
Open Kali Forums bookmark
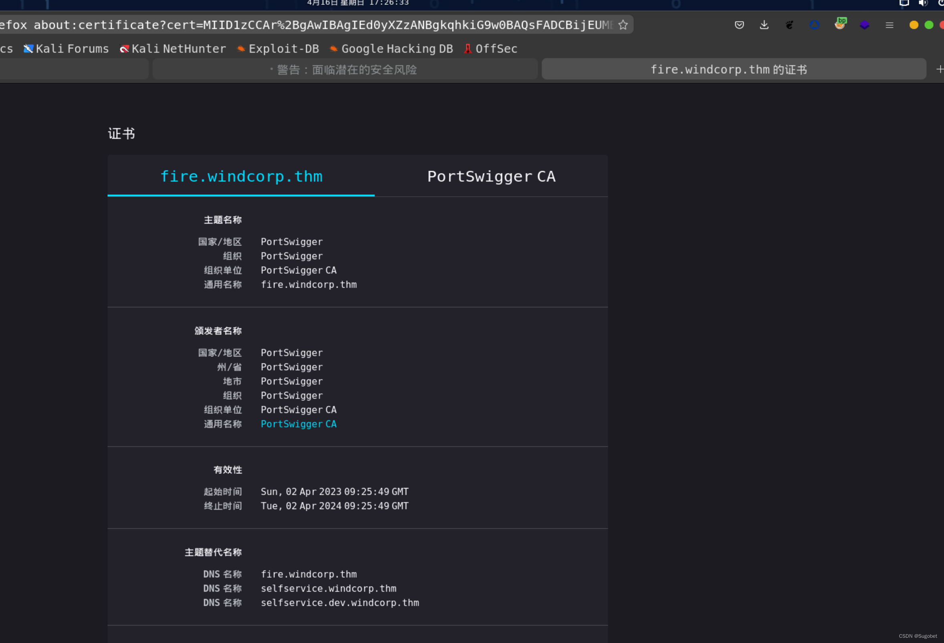pyautogui.click(x=66, y=49)
